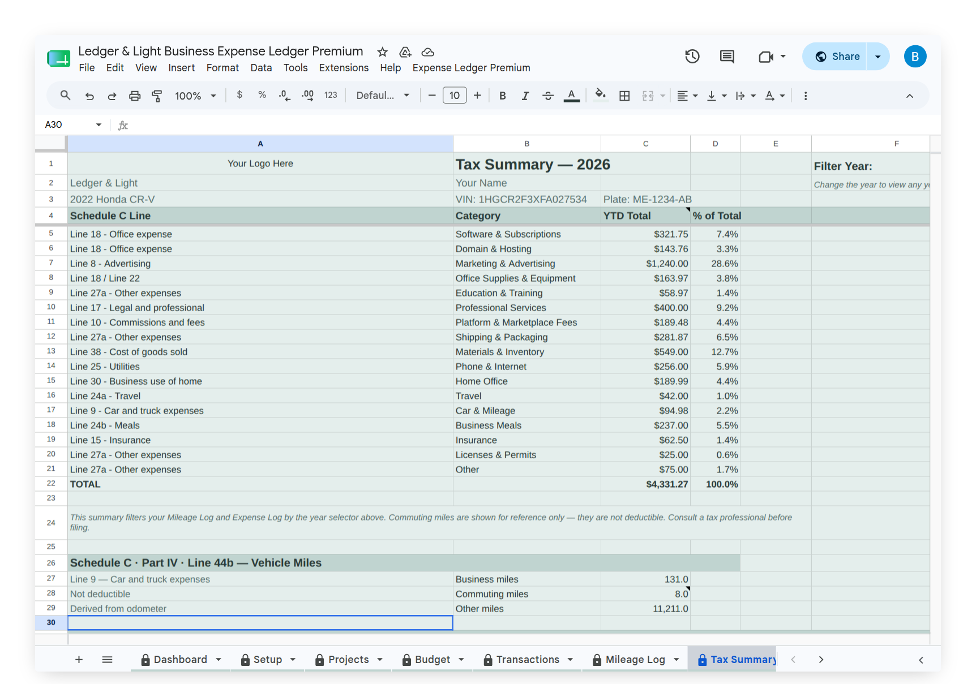This screenshot has height=684, width=976.
Task: Click the move to Drive folder icon
Action: click(405, 52)
